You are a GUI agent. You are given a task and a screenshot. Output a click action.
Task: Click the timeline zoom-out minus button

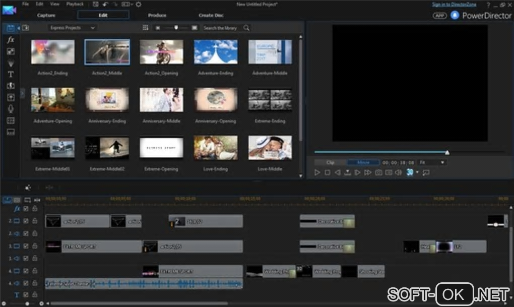coord(4,303)
